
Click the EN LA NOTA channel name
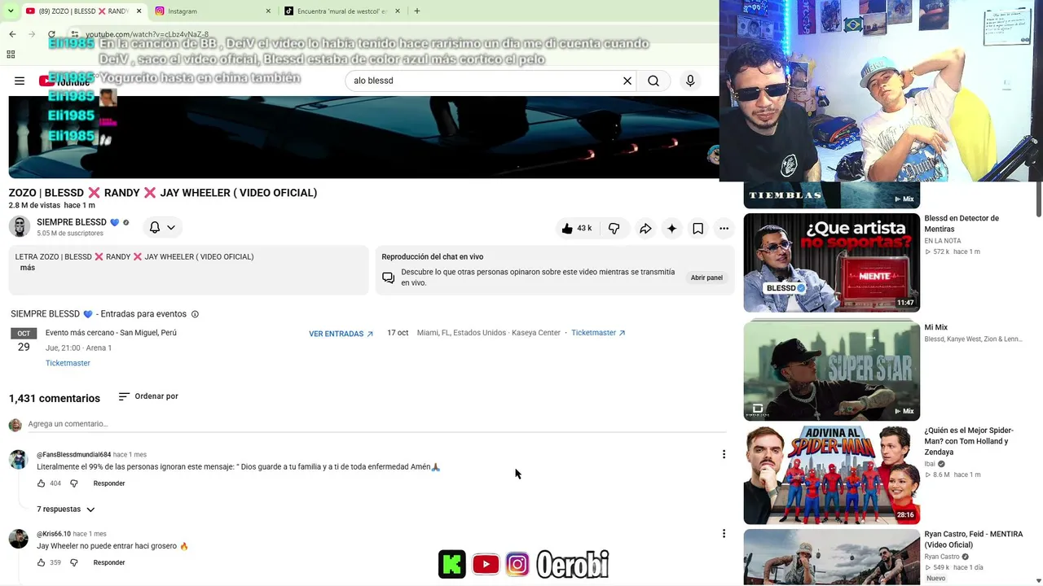(x=943, y=241)
